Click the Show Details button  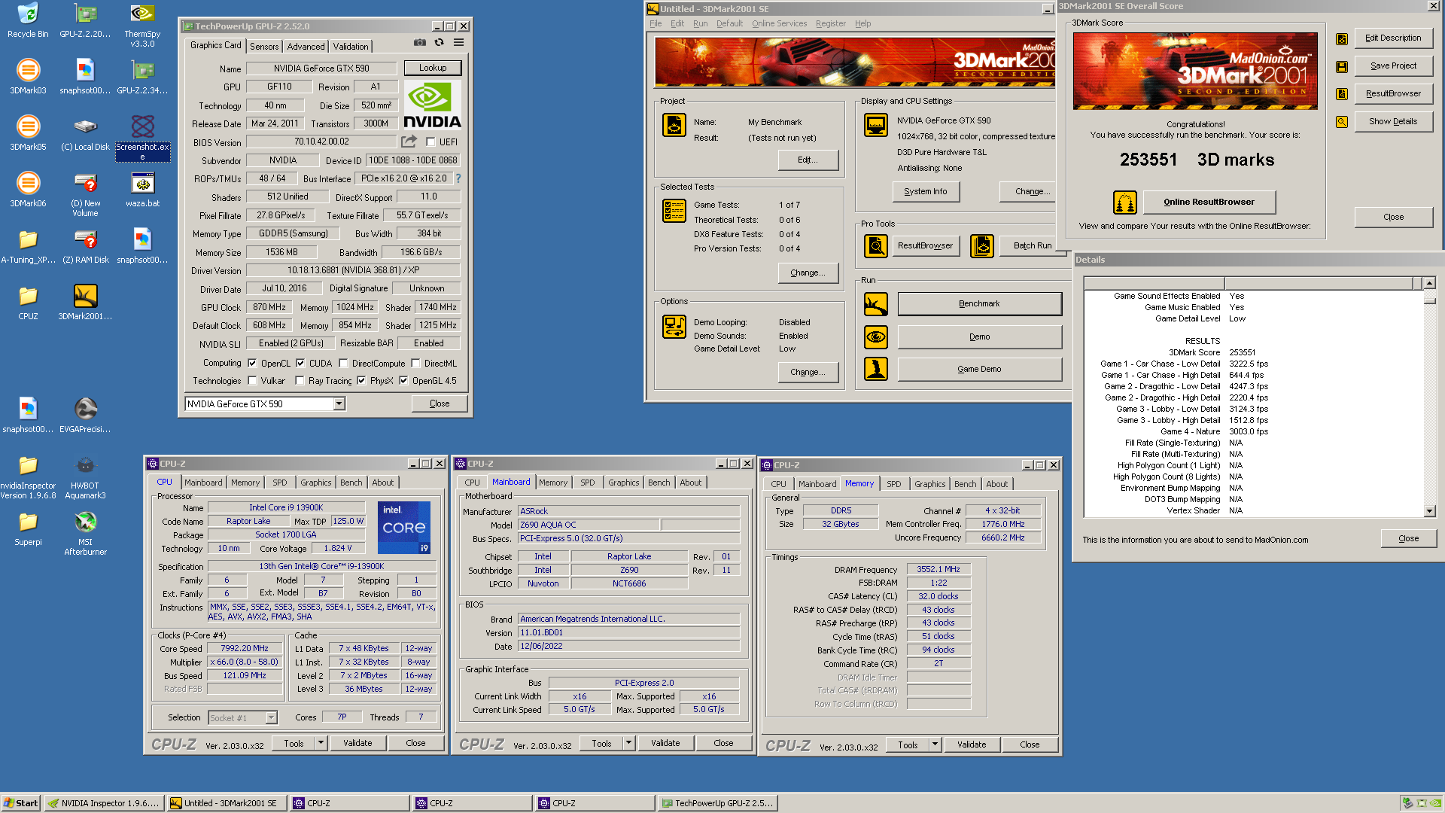1393,121
